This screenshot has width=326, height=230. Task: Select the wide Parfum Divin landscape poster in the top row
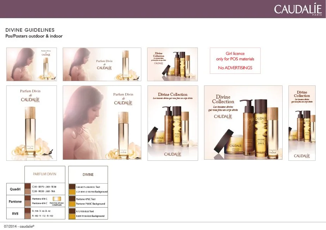tap(102, 64)
